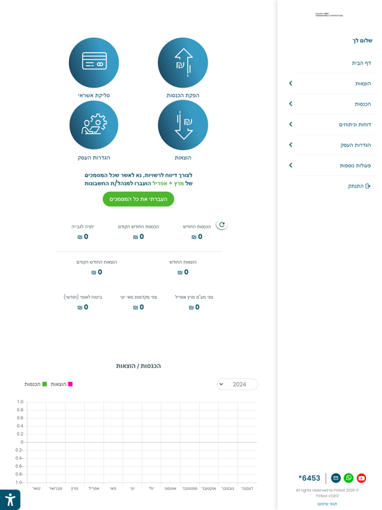Viewport: 382px width, 510px height.
Task: Click the דצמבר label on chart axis
Action: (x=247, y=489)
